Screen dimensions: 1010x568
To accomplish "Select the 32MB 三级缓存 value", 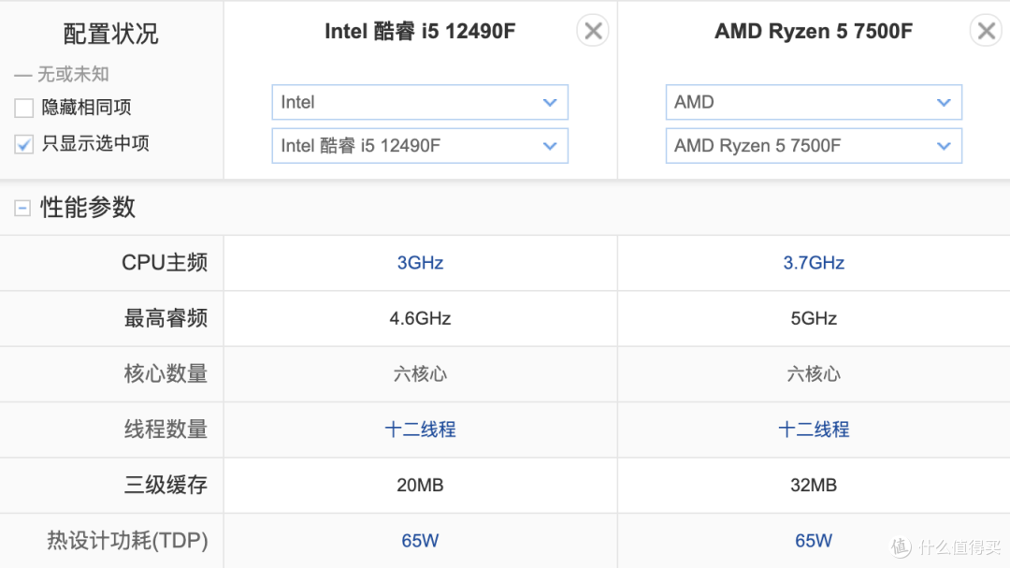I will (x=814, y=486).
